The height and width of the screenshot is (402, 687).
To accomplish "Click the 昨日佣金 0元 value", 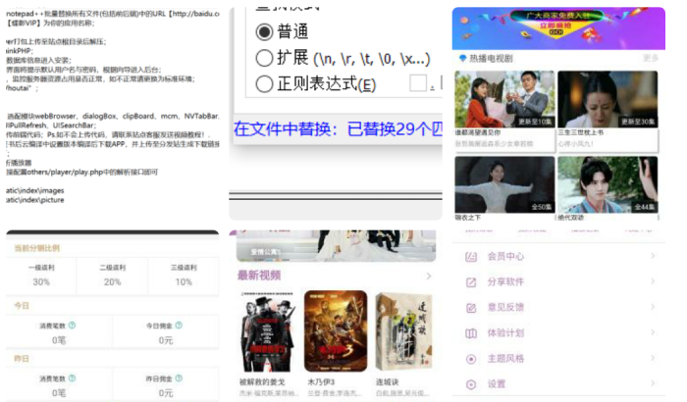I will click(x=166, y=393).
